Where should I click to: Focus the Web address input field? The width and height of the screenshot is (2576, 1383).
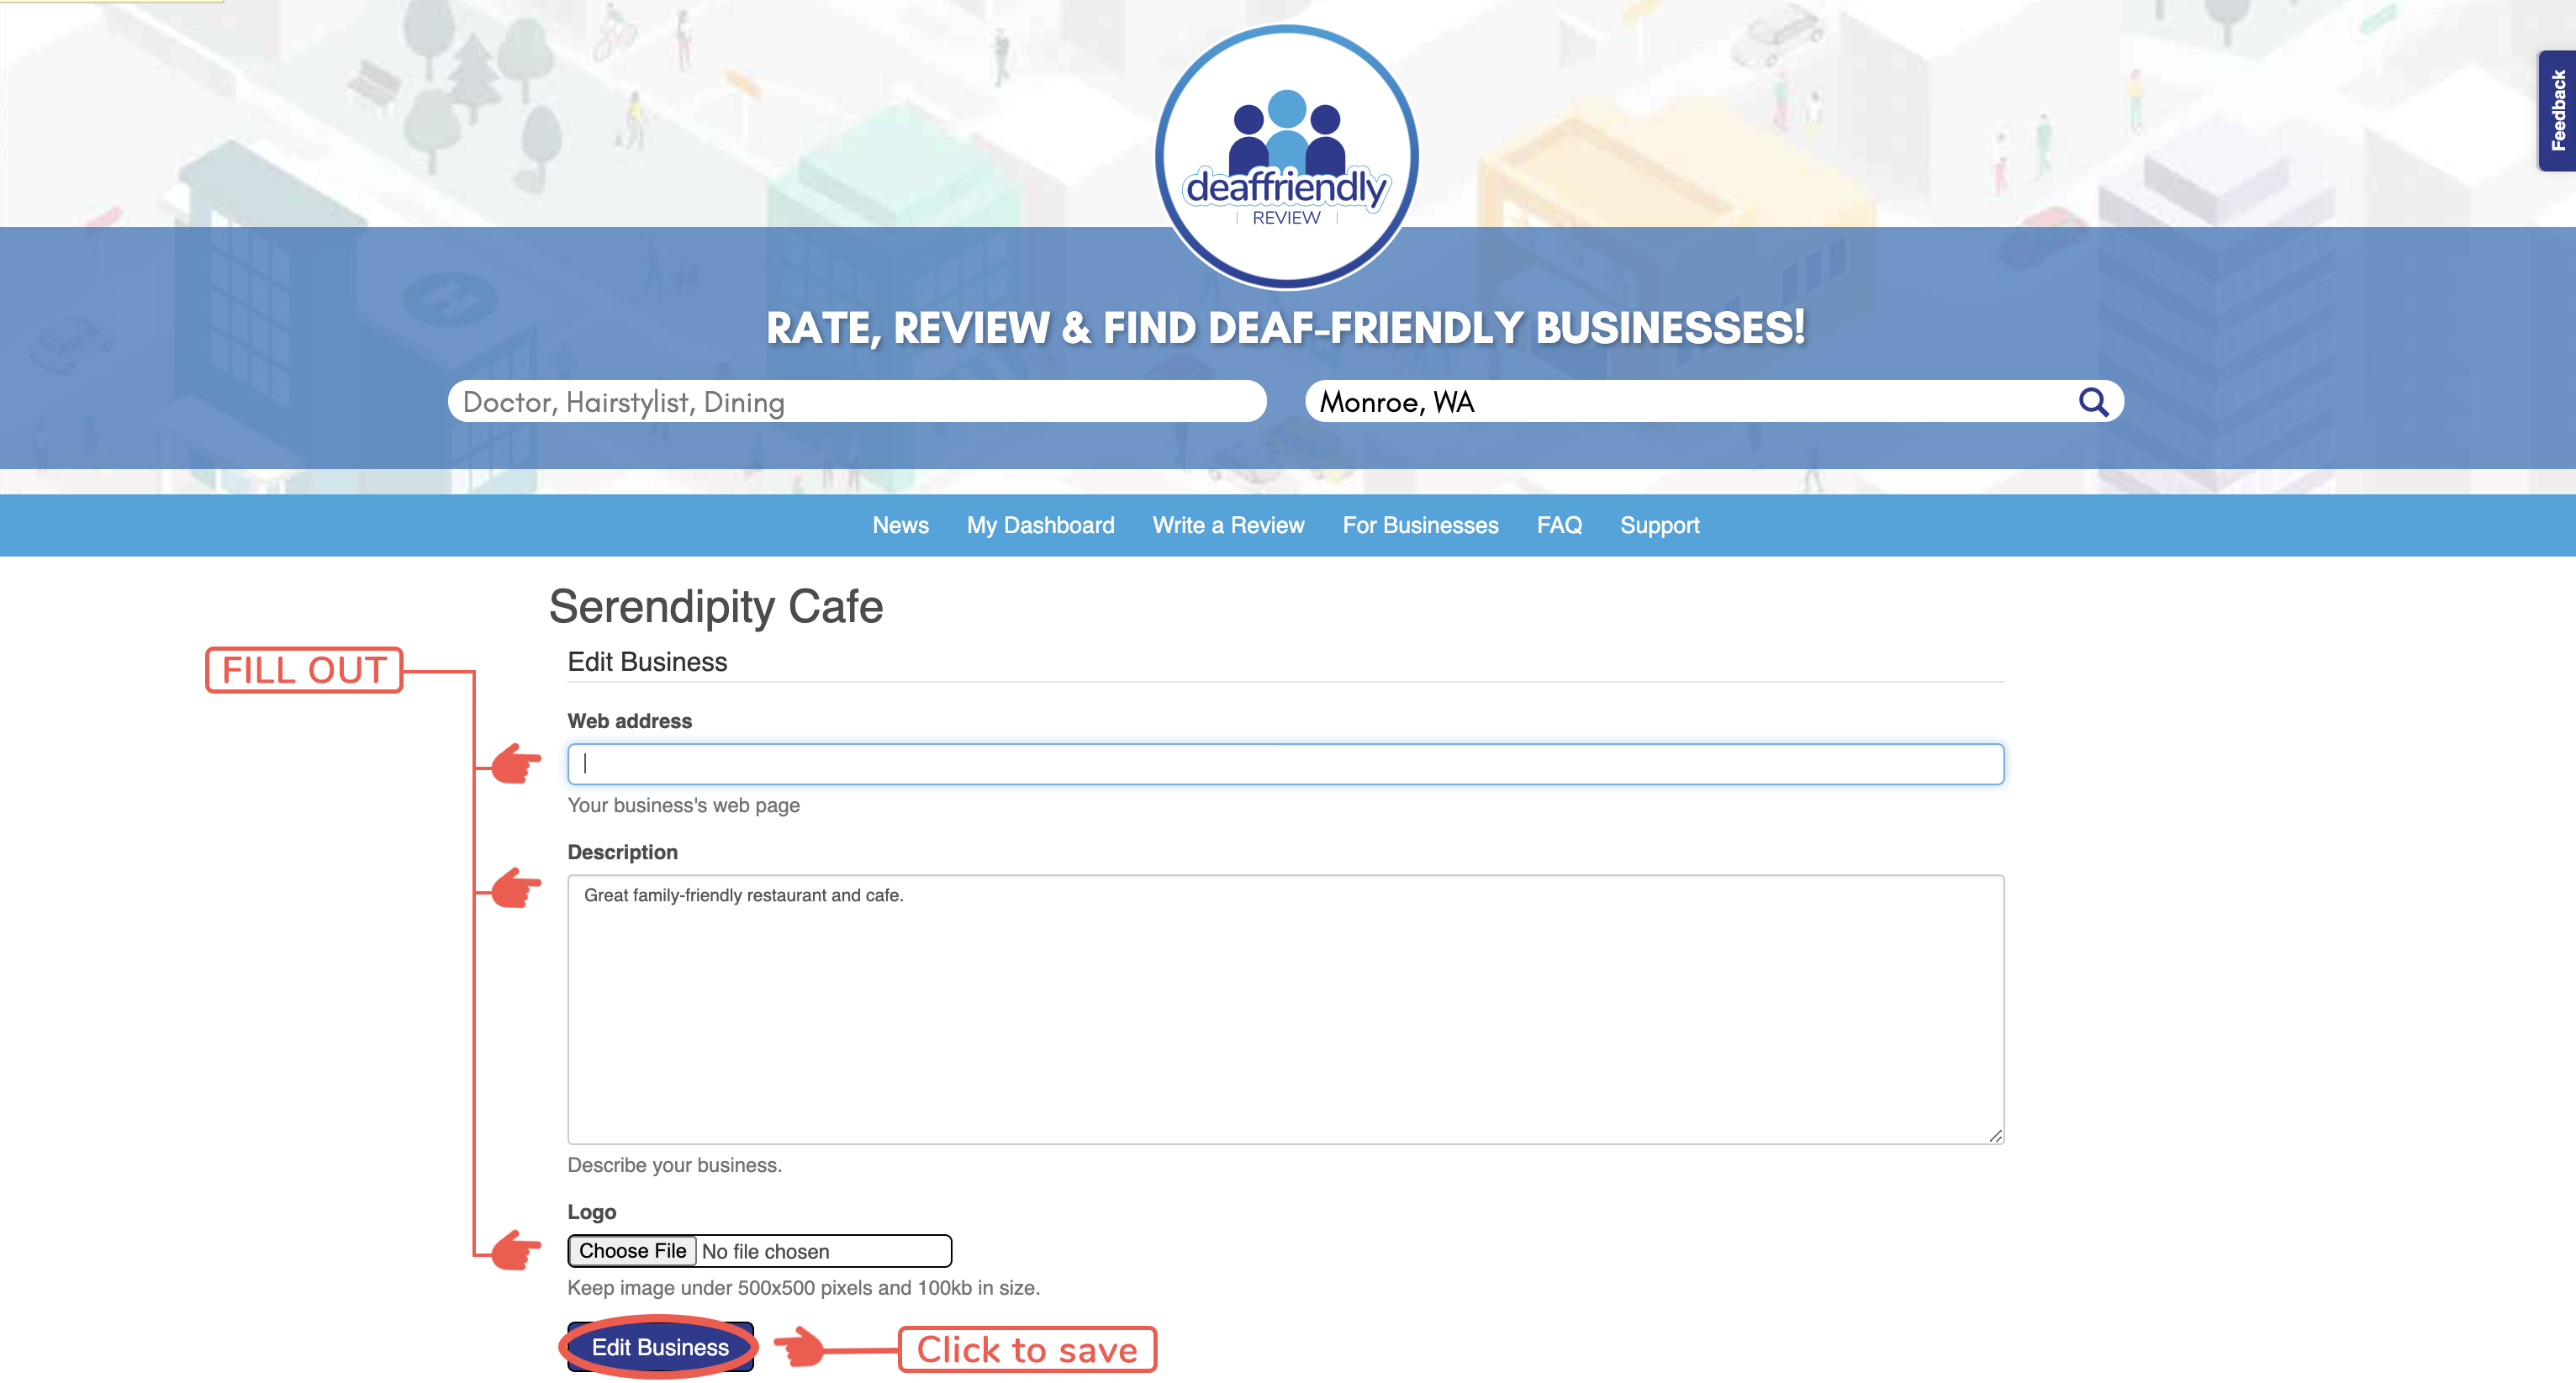[1285, 764]
